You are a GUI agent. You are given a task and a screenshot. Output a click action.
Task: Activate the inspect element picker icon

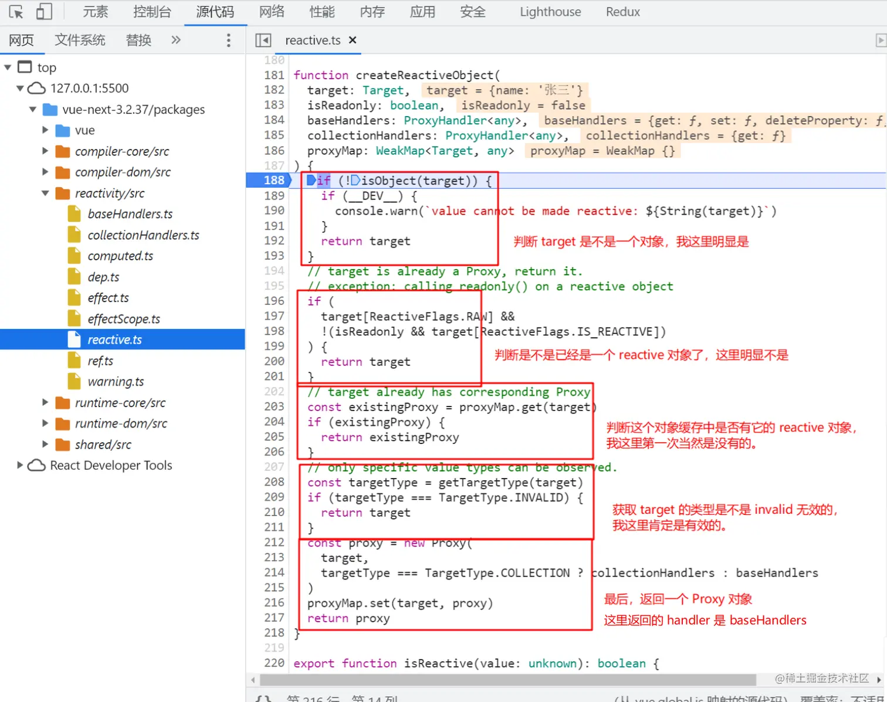pyautogui.click(x=16, y=12)
